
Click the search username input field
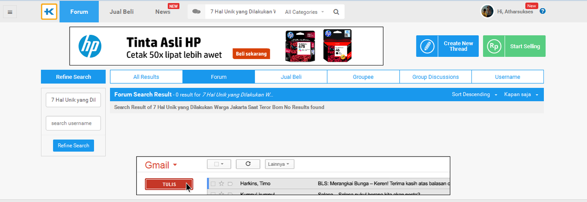click(x=73, y=123)
